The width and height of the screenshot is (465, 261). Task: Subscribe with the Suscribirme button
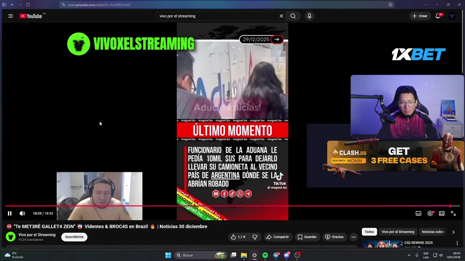tap(74, 237)
